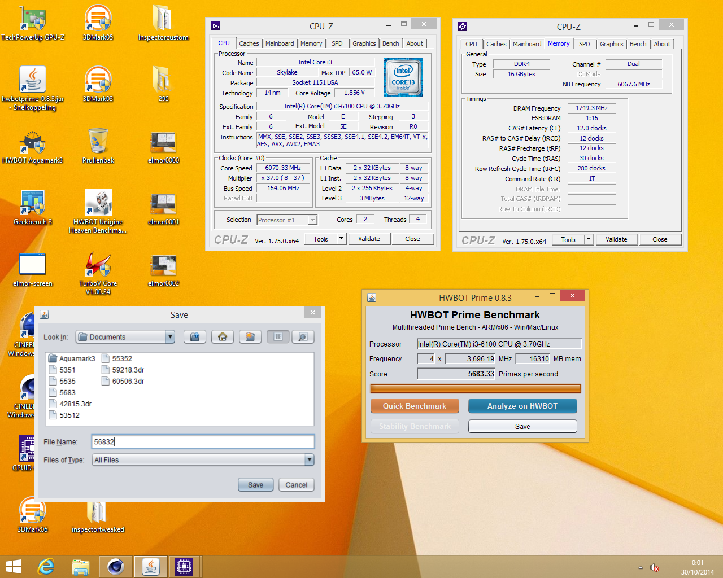Viewport: 723px width, 578px height.
Task: Open Tools dropdown arrow in CPU window
Action: 341,239
